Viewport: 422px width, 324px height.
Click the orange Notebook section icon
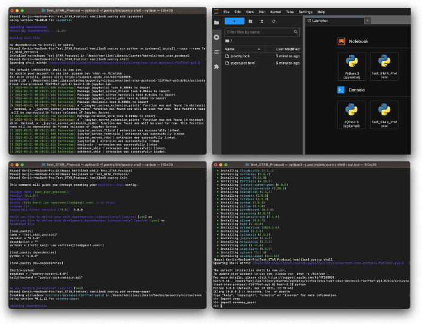[341, 41]
